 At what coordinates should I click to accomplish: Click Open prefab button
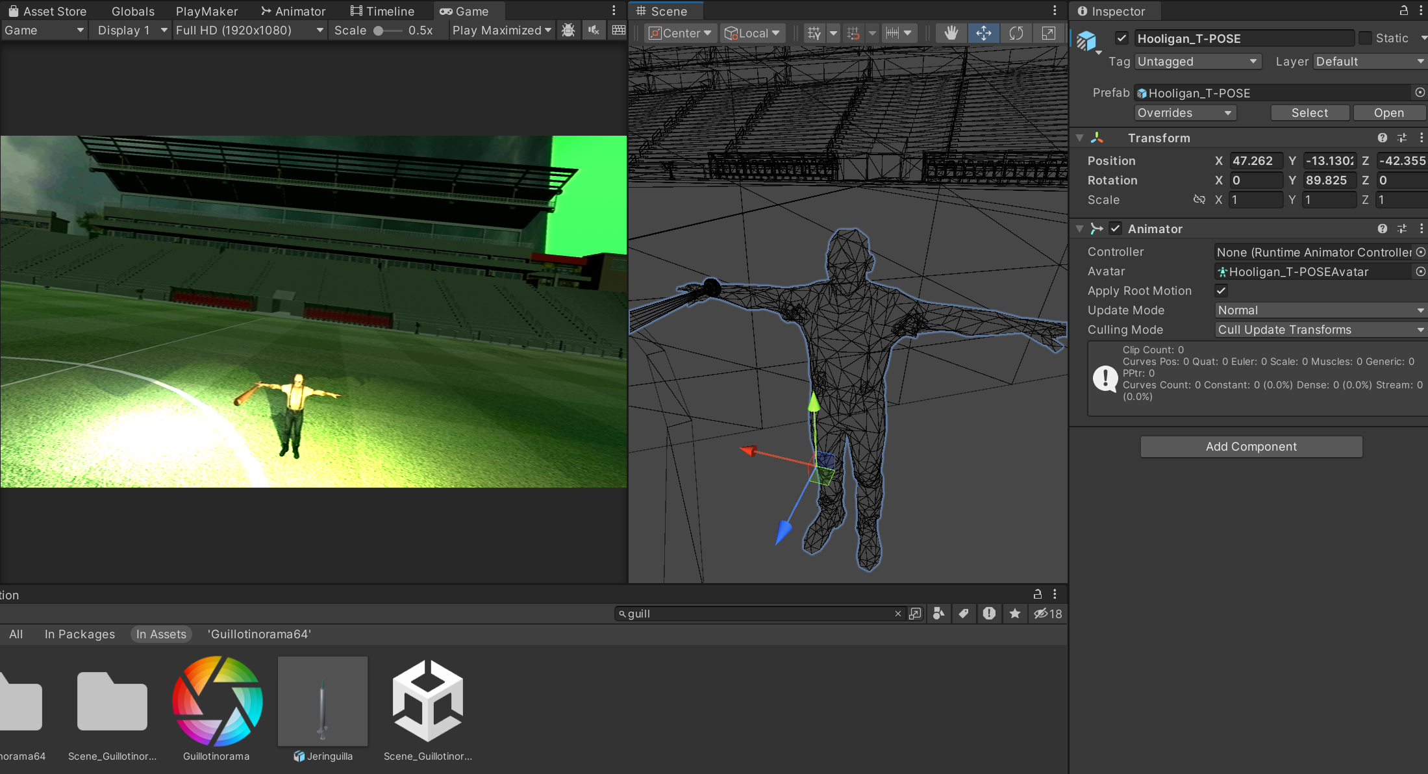point(1389,113)
